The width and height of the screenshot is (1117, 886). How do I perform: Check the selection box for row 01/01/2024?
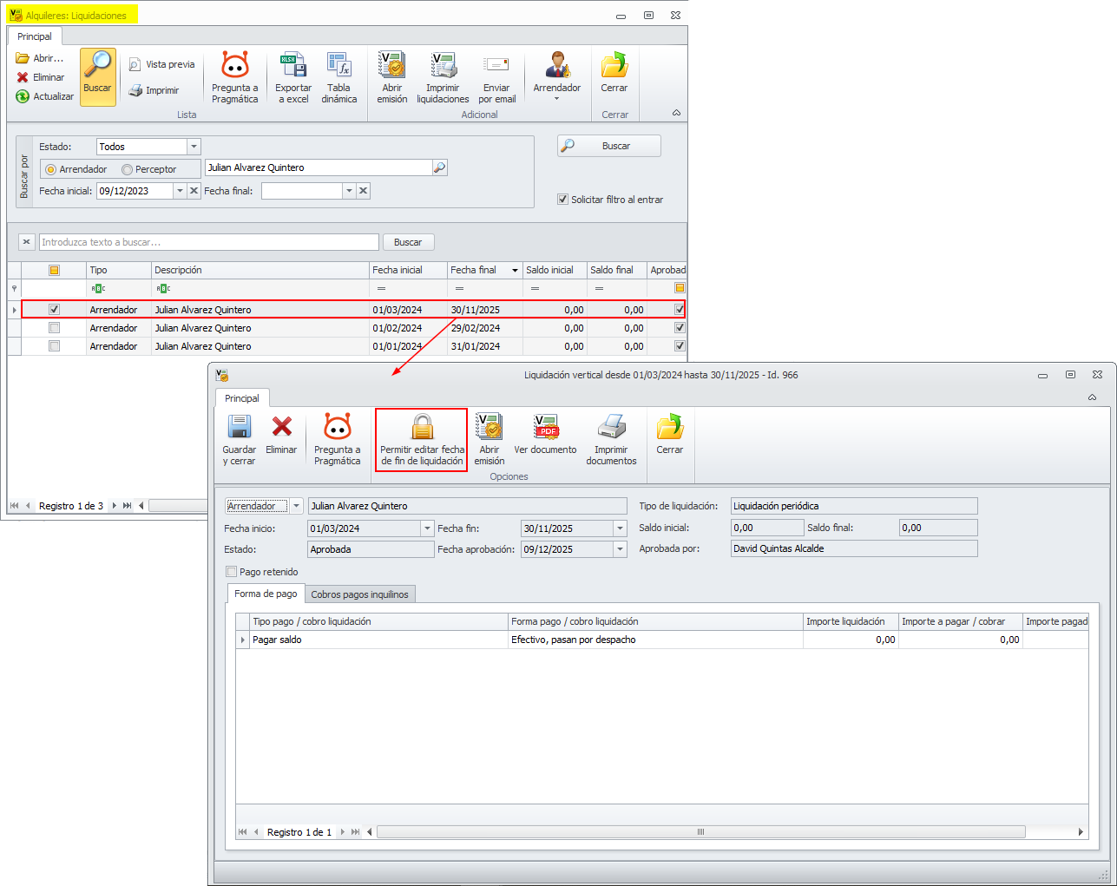pos(54,346)
